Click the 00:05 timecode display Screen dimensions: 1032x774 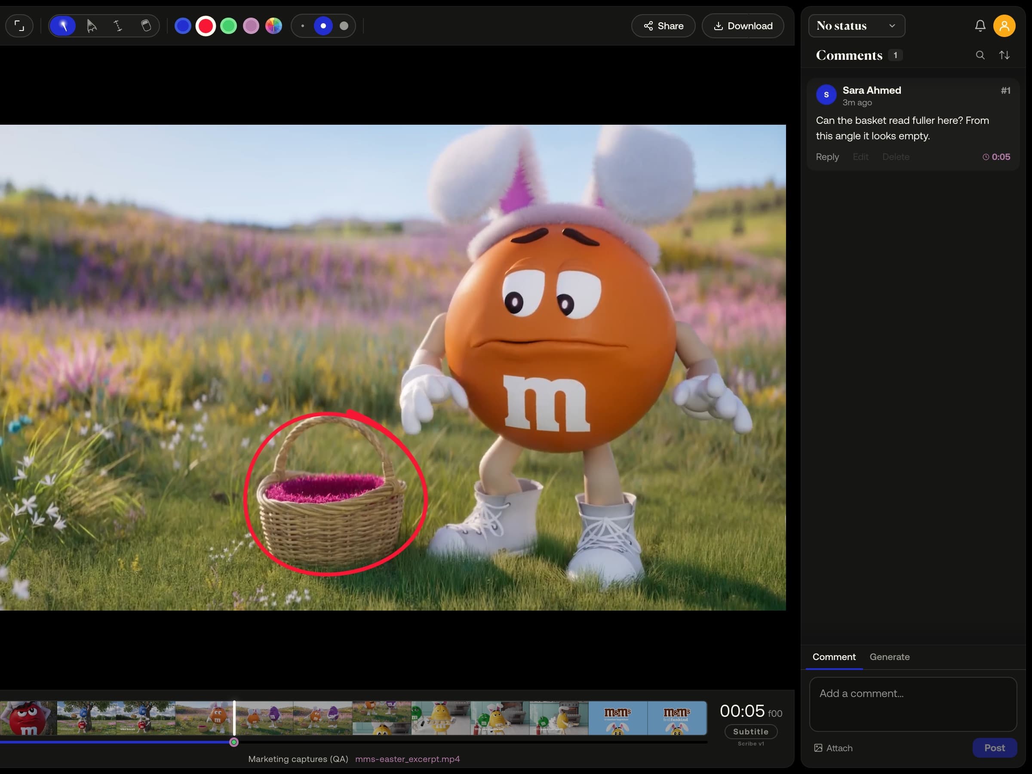coord(742,711)
